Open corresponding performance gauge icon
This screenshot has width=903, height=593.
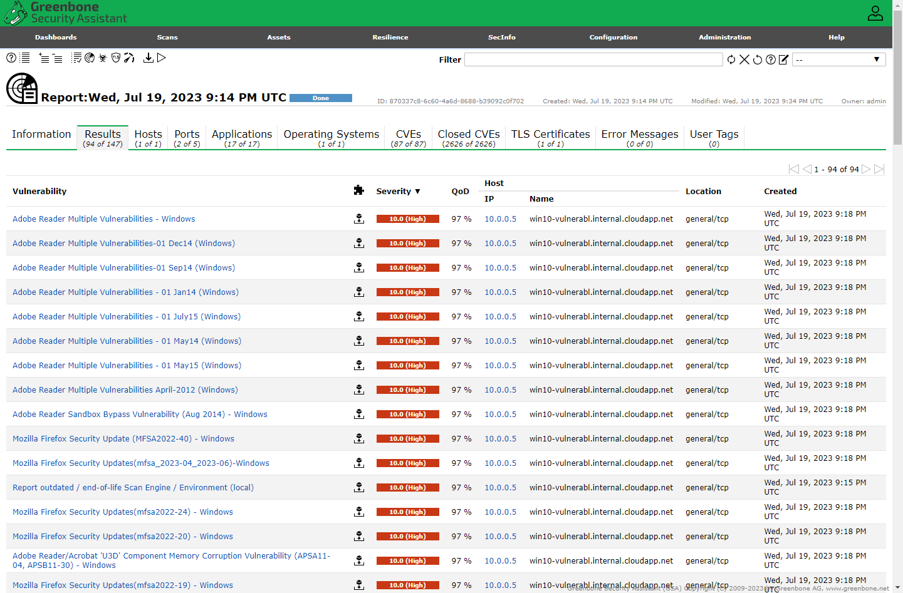coord(129,58)
